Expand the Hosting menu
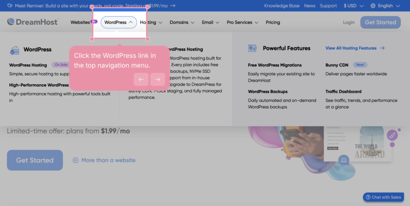Viewport: 410px width, 206px height. [x=151, y=22]
